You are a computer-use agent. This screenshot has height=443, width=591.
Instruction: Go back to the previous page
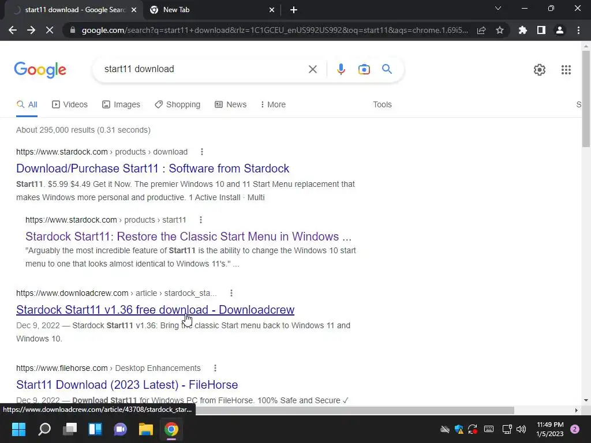point(13,30)
